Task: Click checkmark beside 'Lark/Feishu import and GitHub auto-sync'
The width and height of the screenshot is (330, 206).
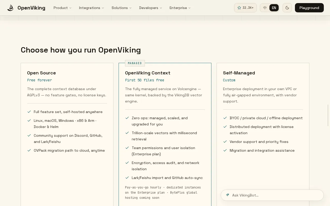Action: tap(127, 178)
